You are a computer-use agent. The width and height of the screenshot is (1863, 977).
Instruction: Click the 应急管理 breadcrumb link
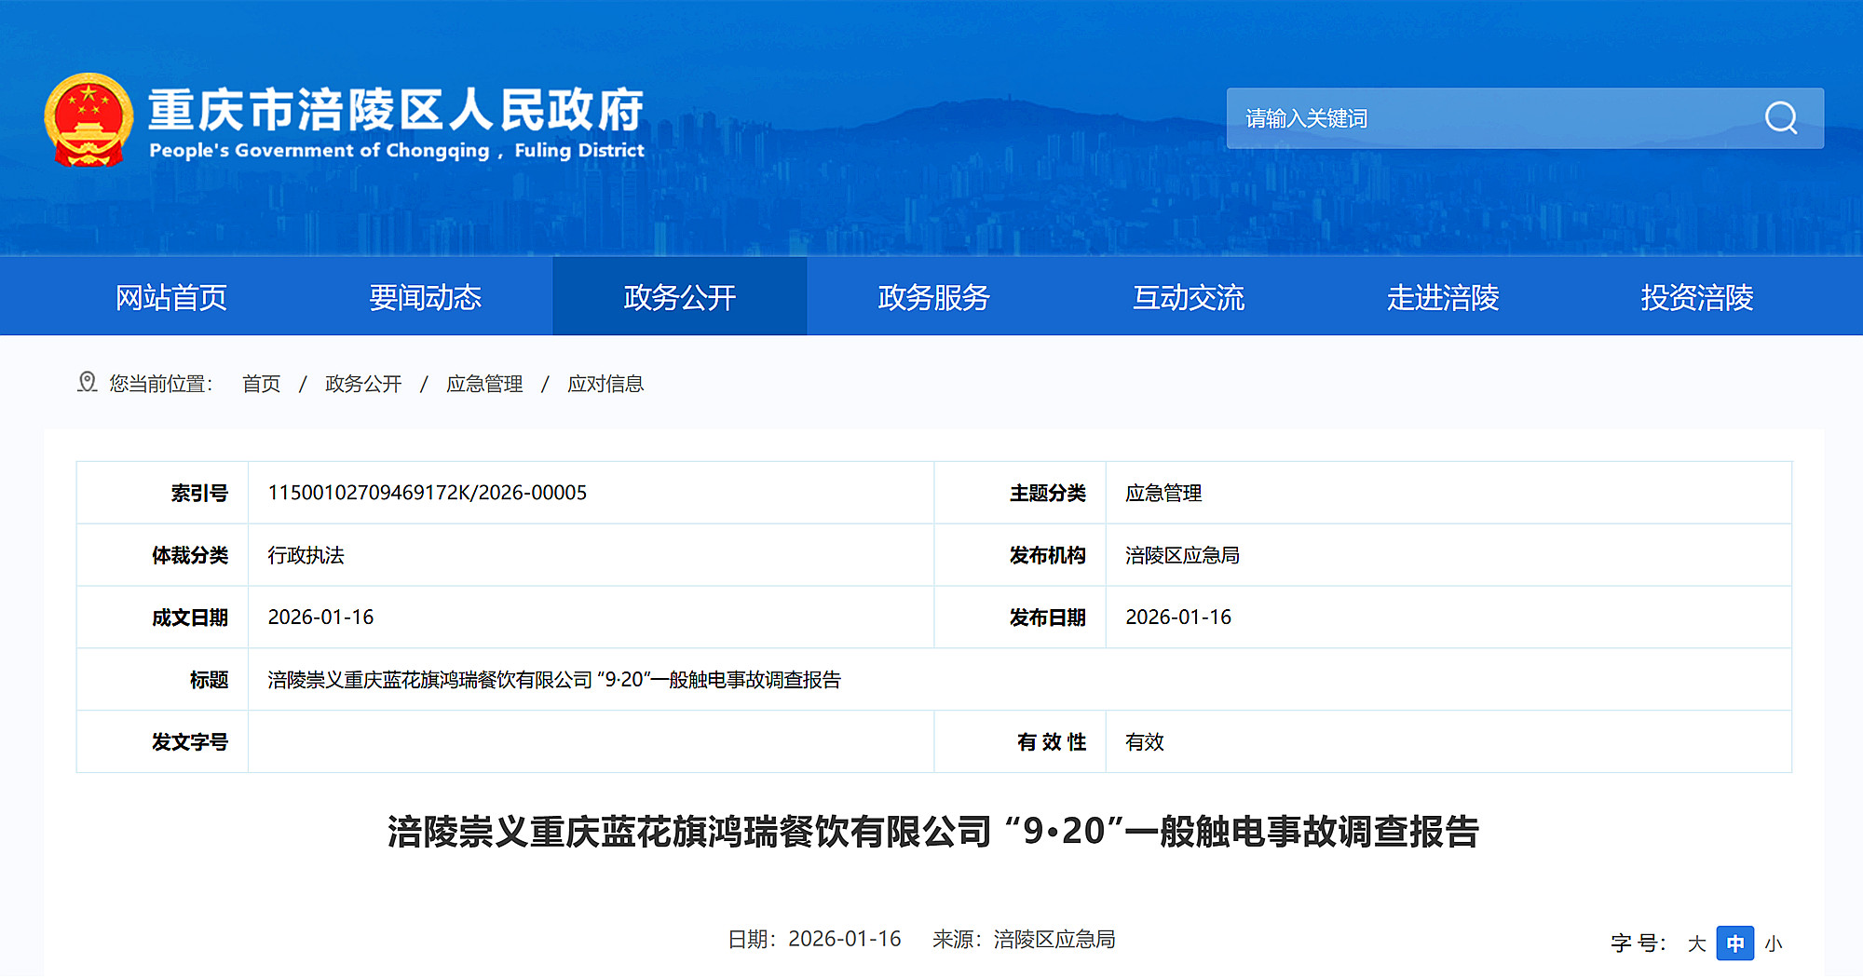coord(484,384)
